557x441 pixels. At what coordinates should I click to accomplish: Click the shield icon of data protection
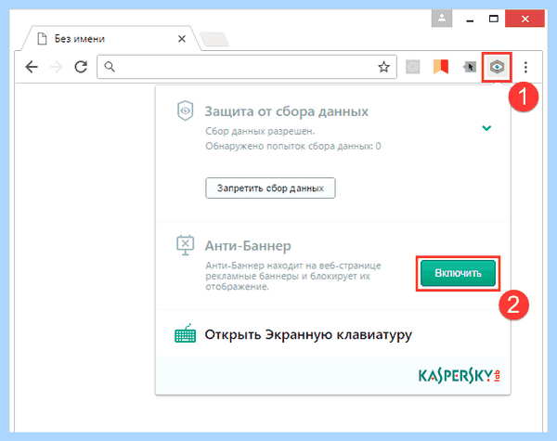point(185,110)
